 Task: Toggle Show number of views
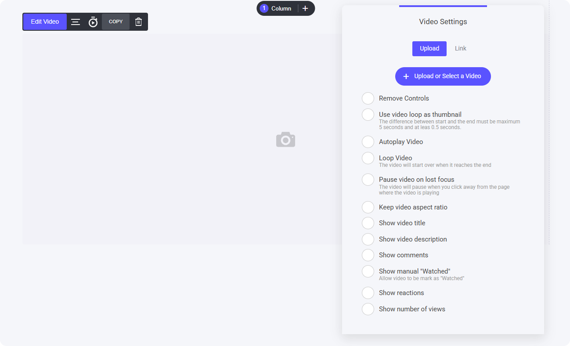pos(368,309)
